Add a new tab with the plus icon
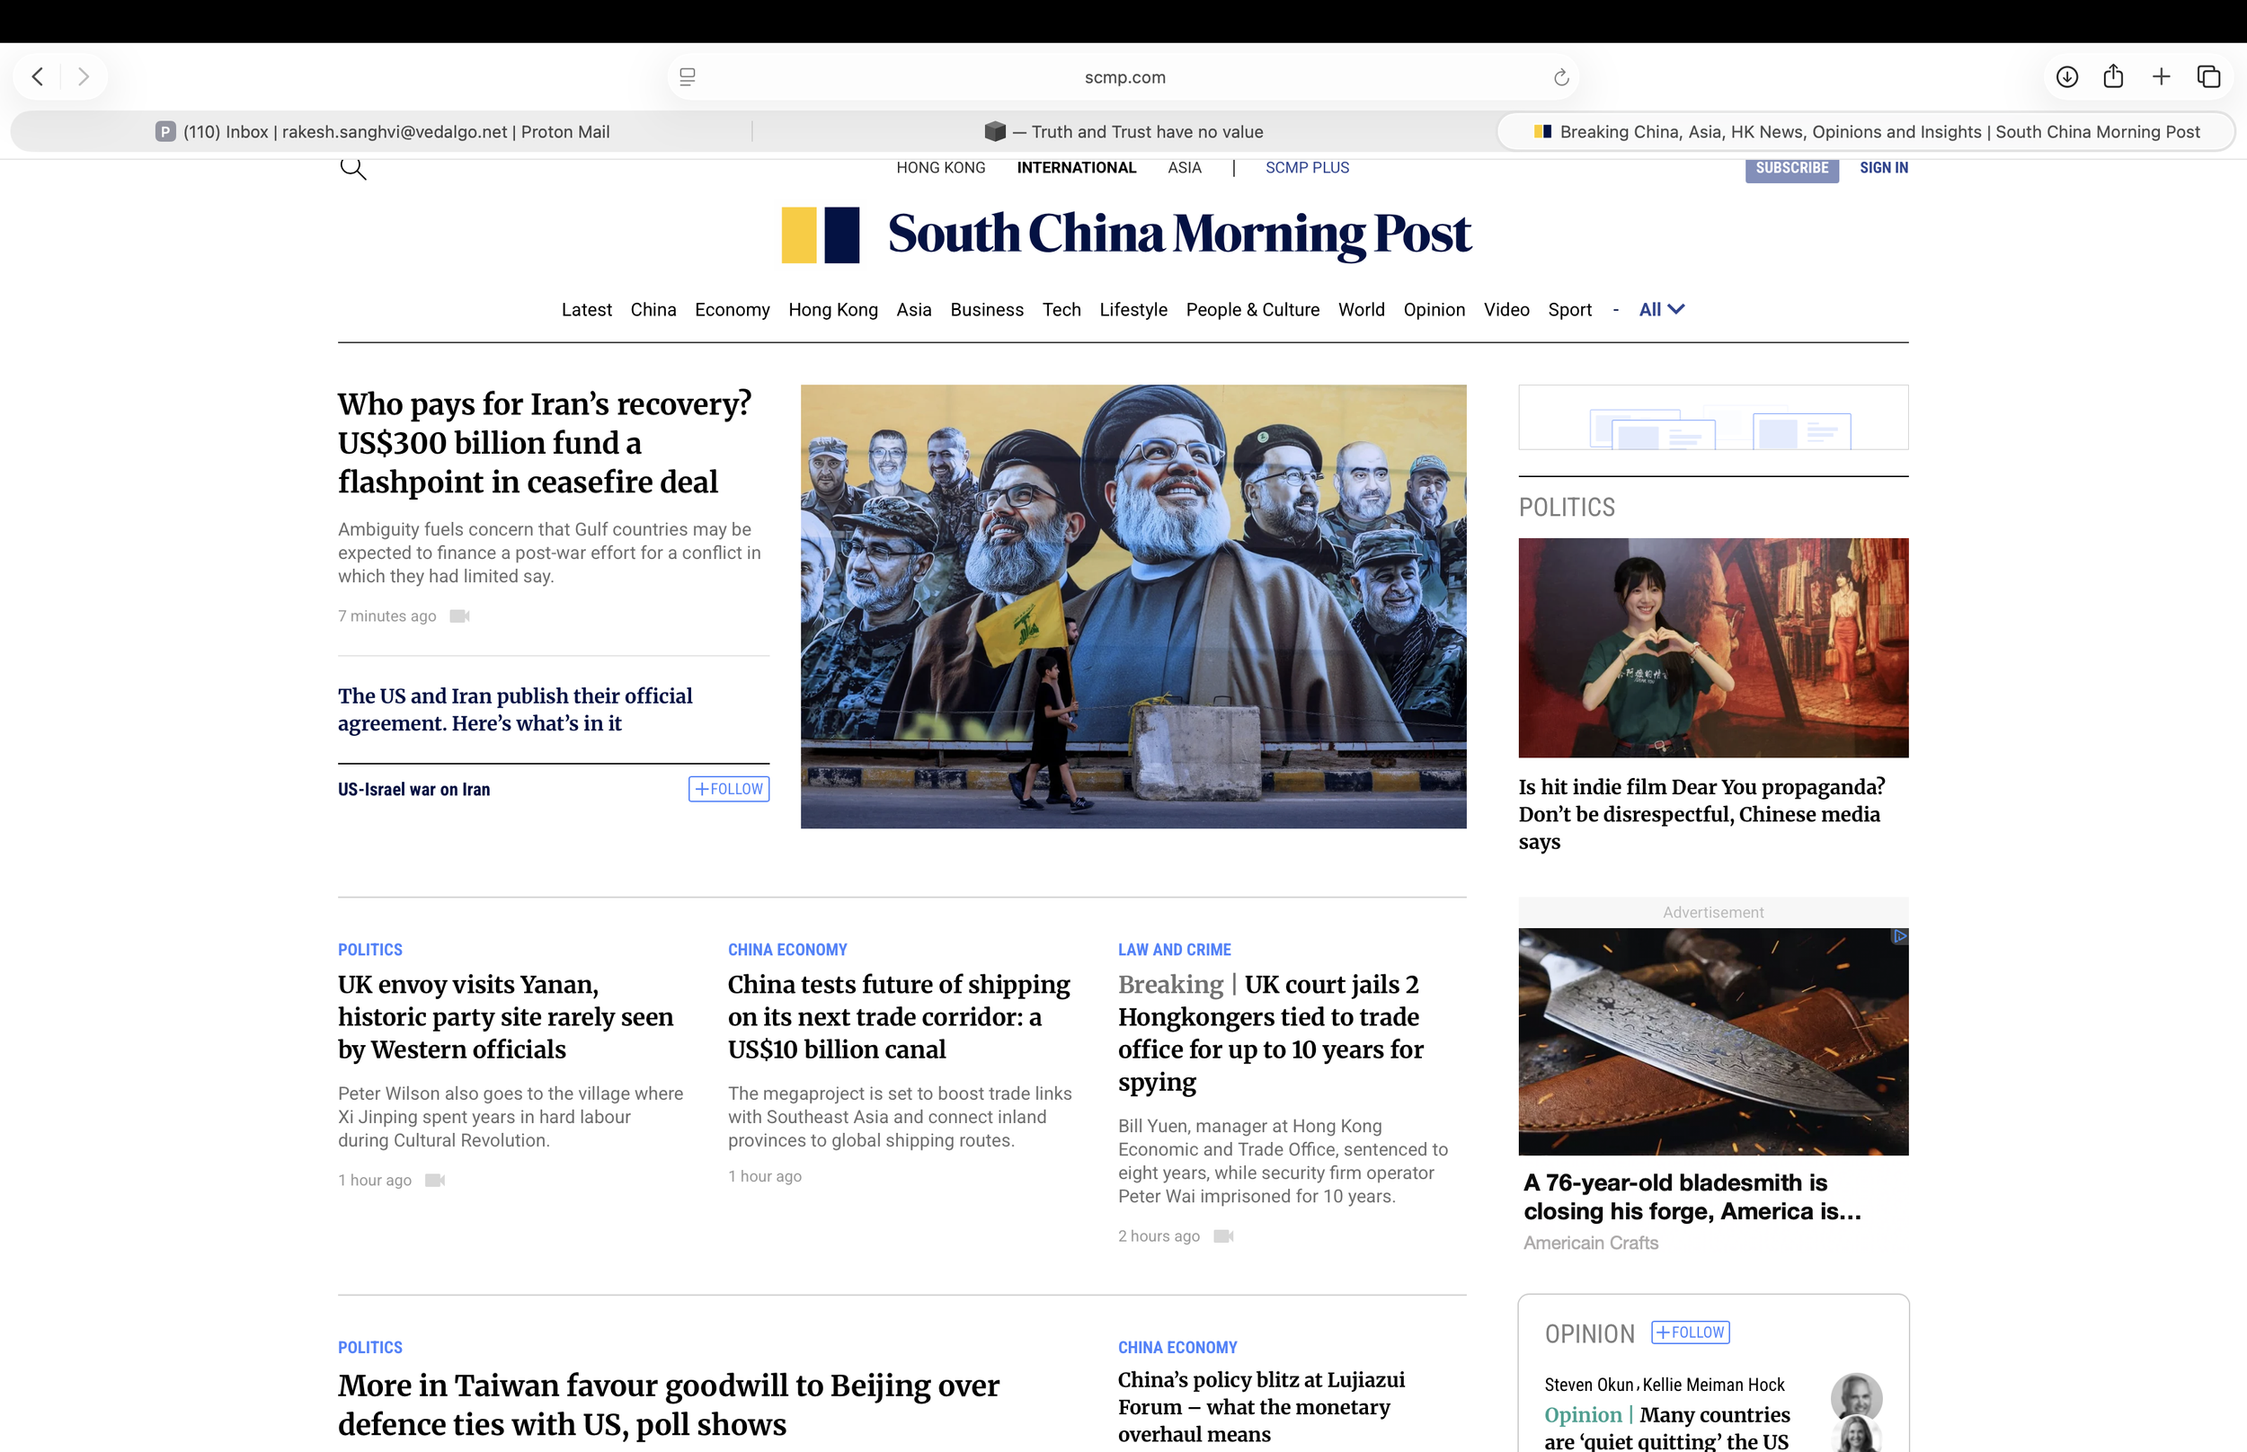Screen dimensions: 2247x1452 tap(2162, 76)
